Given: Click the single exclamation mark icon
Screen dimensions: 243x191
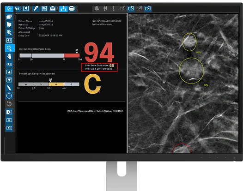Looking at the screenshot, I should tap(114, 8).
